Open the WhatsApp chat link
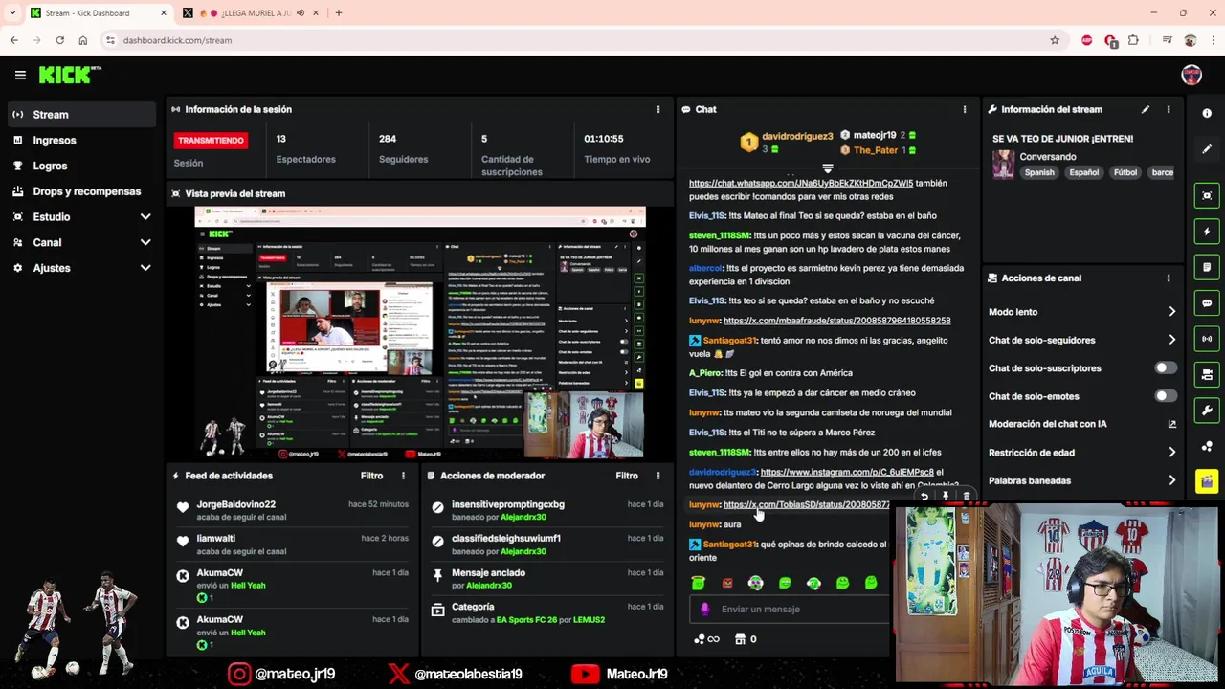Viewport: 1225px width, 689px height. [x=801, y=183]
